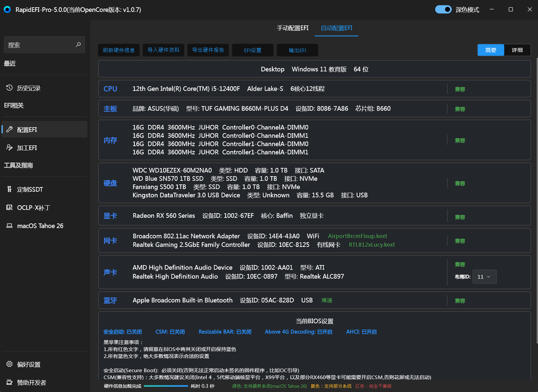Screen dimensions: 538x392
Task: Click the 安全启动: 已关闭 status
Action: [123, 332]
